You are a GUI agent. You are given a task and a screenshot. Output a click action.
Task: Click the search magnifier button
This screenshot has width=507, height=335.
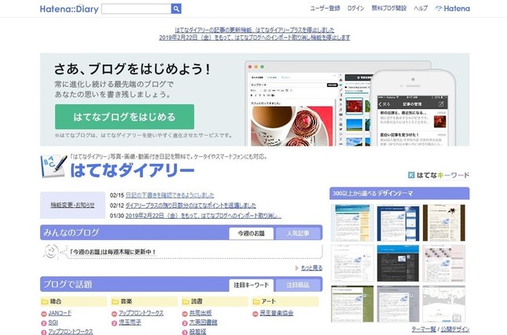(176, 9)
